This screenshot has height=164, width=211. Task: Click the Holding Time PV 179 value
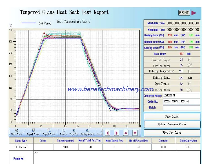click(x=191, y=42)
